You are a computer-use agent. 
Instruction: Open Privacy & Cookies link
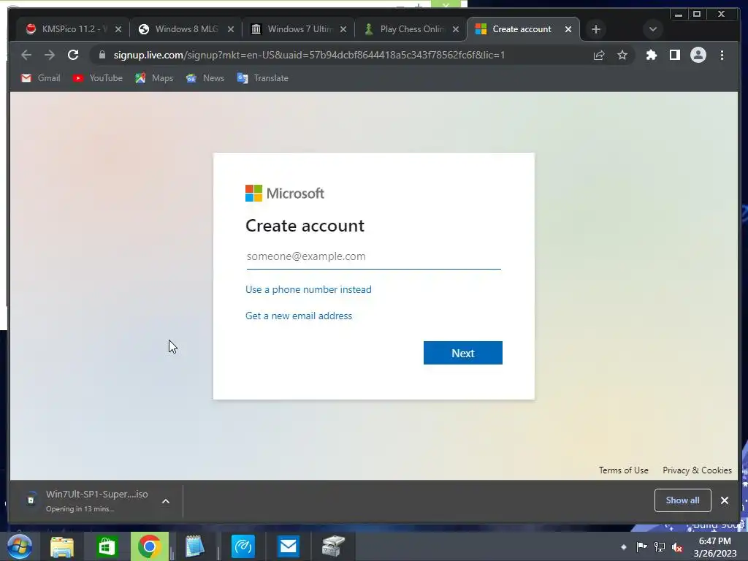697,470
